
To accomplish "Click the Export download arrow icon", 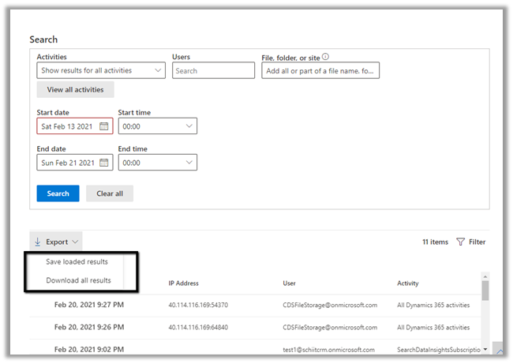I will [x=37, y=242].
